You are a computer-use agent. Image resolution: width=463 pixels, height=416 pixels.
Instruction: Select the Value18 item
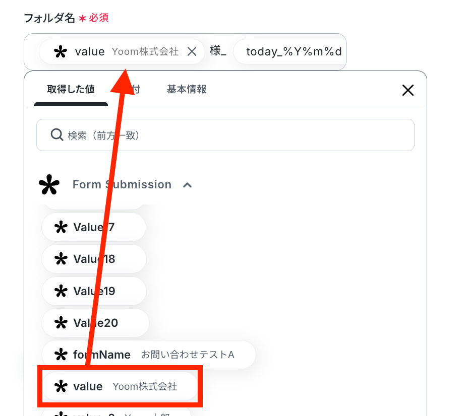(94, 259)
